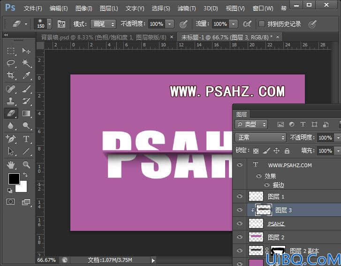Select the Rectangular Marquee tool
This screenshot has width=341, height=266.
click(11, 51)
